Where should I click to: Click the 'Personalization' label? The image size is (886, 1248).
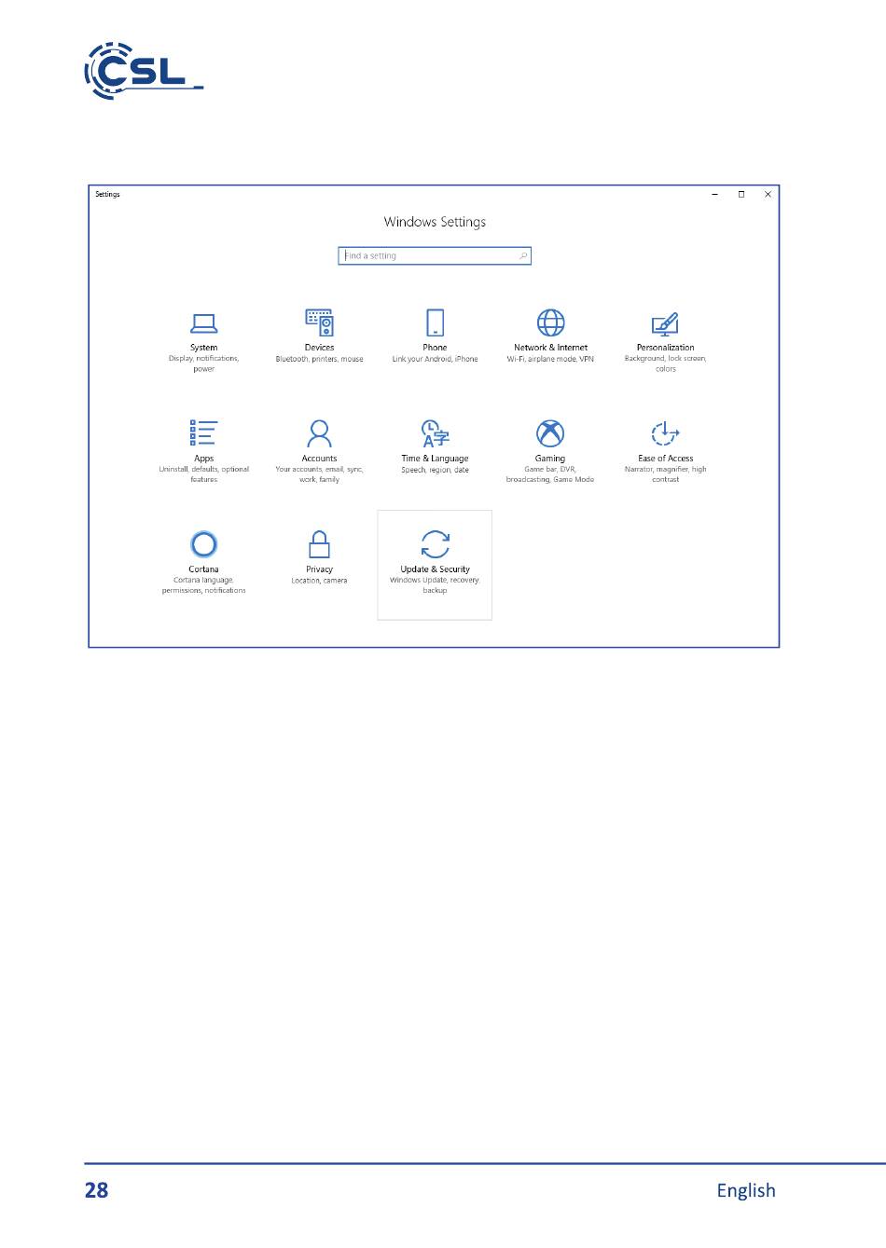click(665, 348)
